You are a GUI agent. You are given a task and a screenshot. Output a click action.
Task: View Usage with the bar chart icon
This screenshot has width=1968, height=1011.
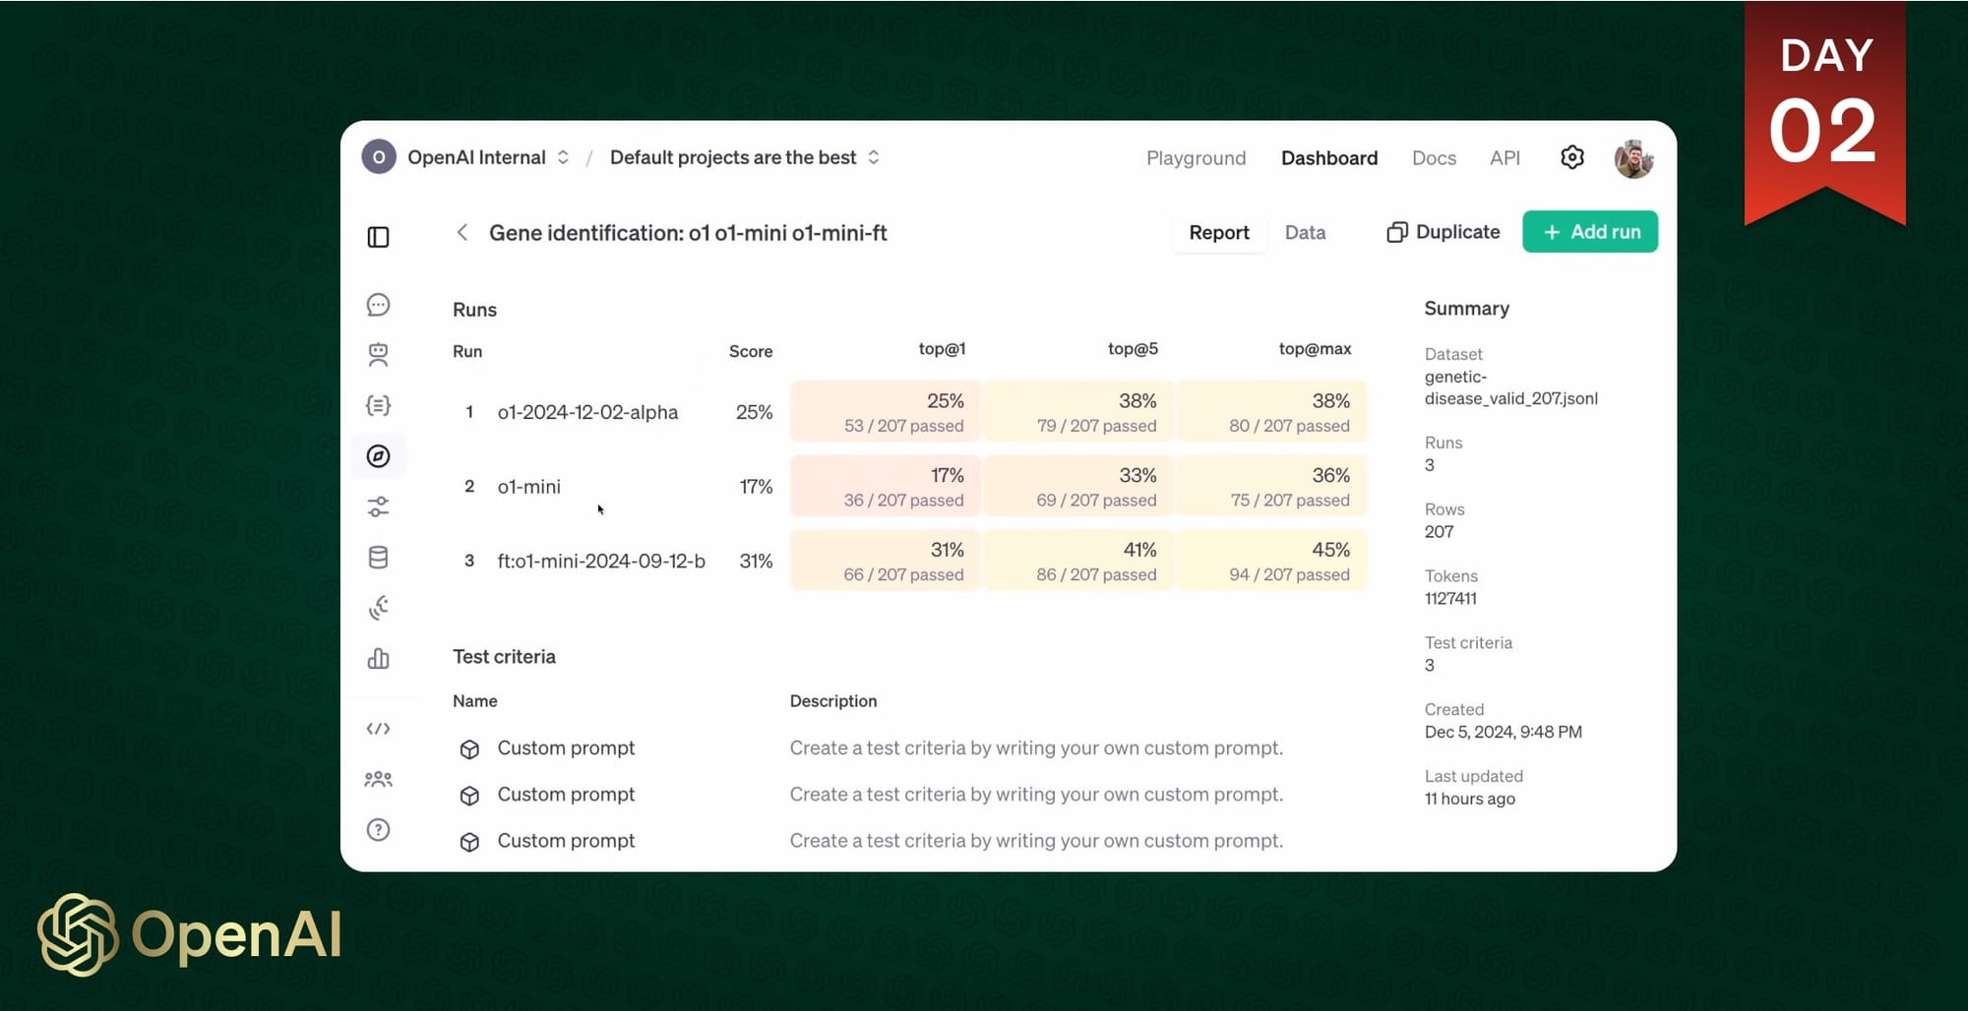click(x=379, y=659)
